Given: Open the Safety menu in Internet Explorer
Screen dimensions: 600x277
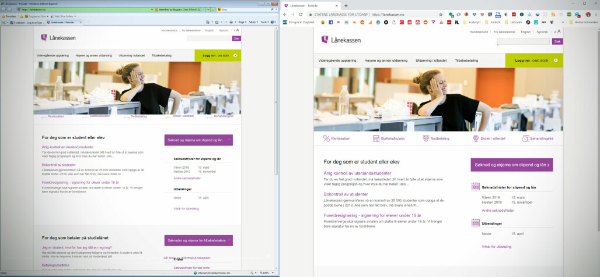Looking at the screenshot, I should click(253, 22).
